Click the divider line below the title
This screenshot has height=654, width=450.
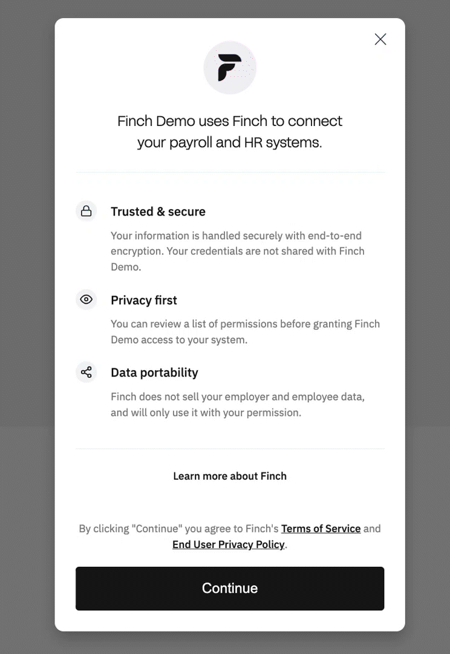(230, 172)
